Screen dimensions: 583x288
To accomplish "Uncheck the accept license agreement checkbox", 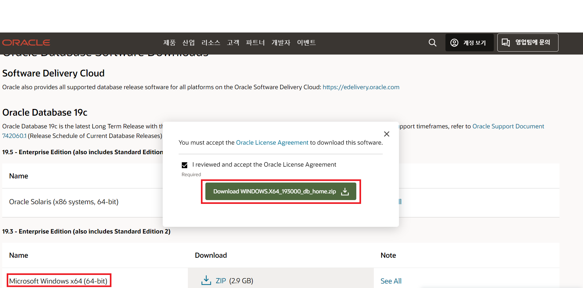I will click(185, 165).
